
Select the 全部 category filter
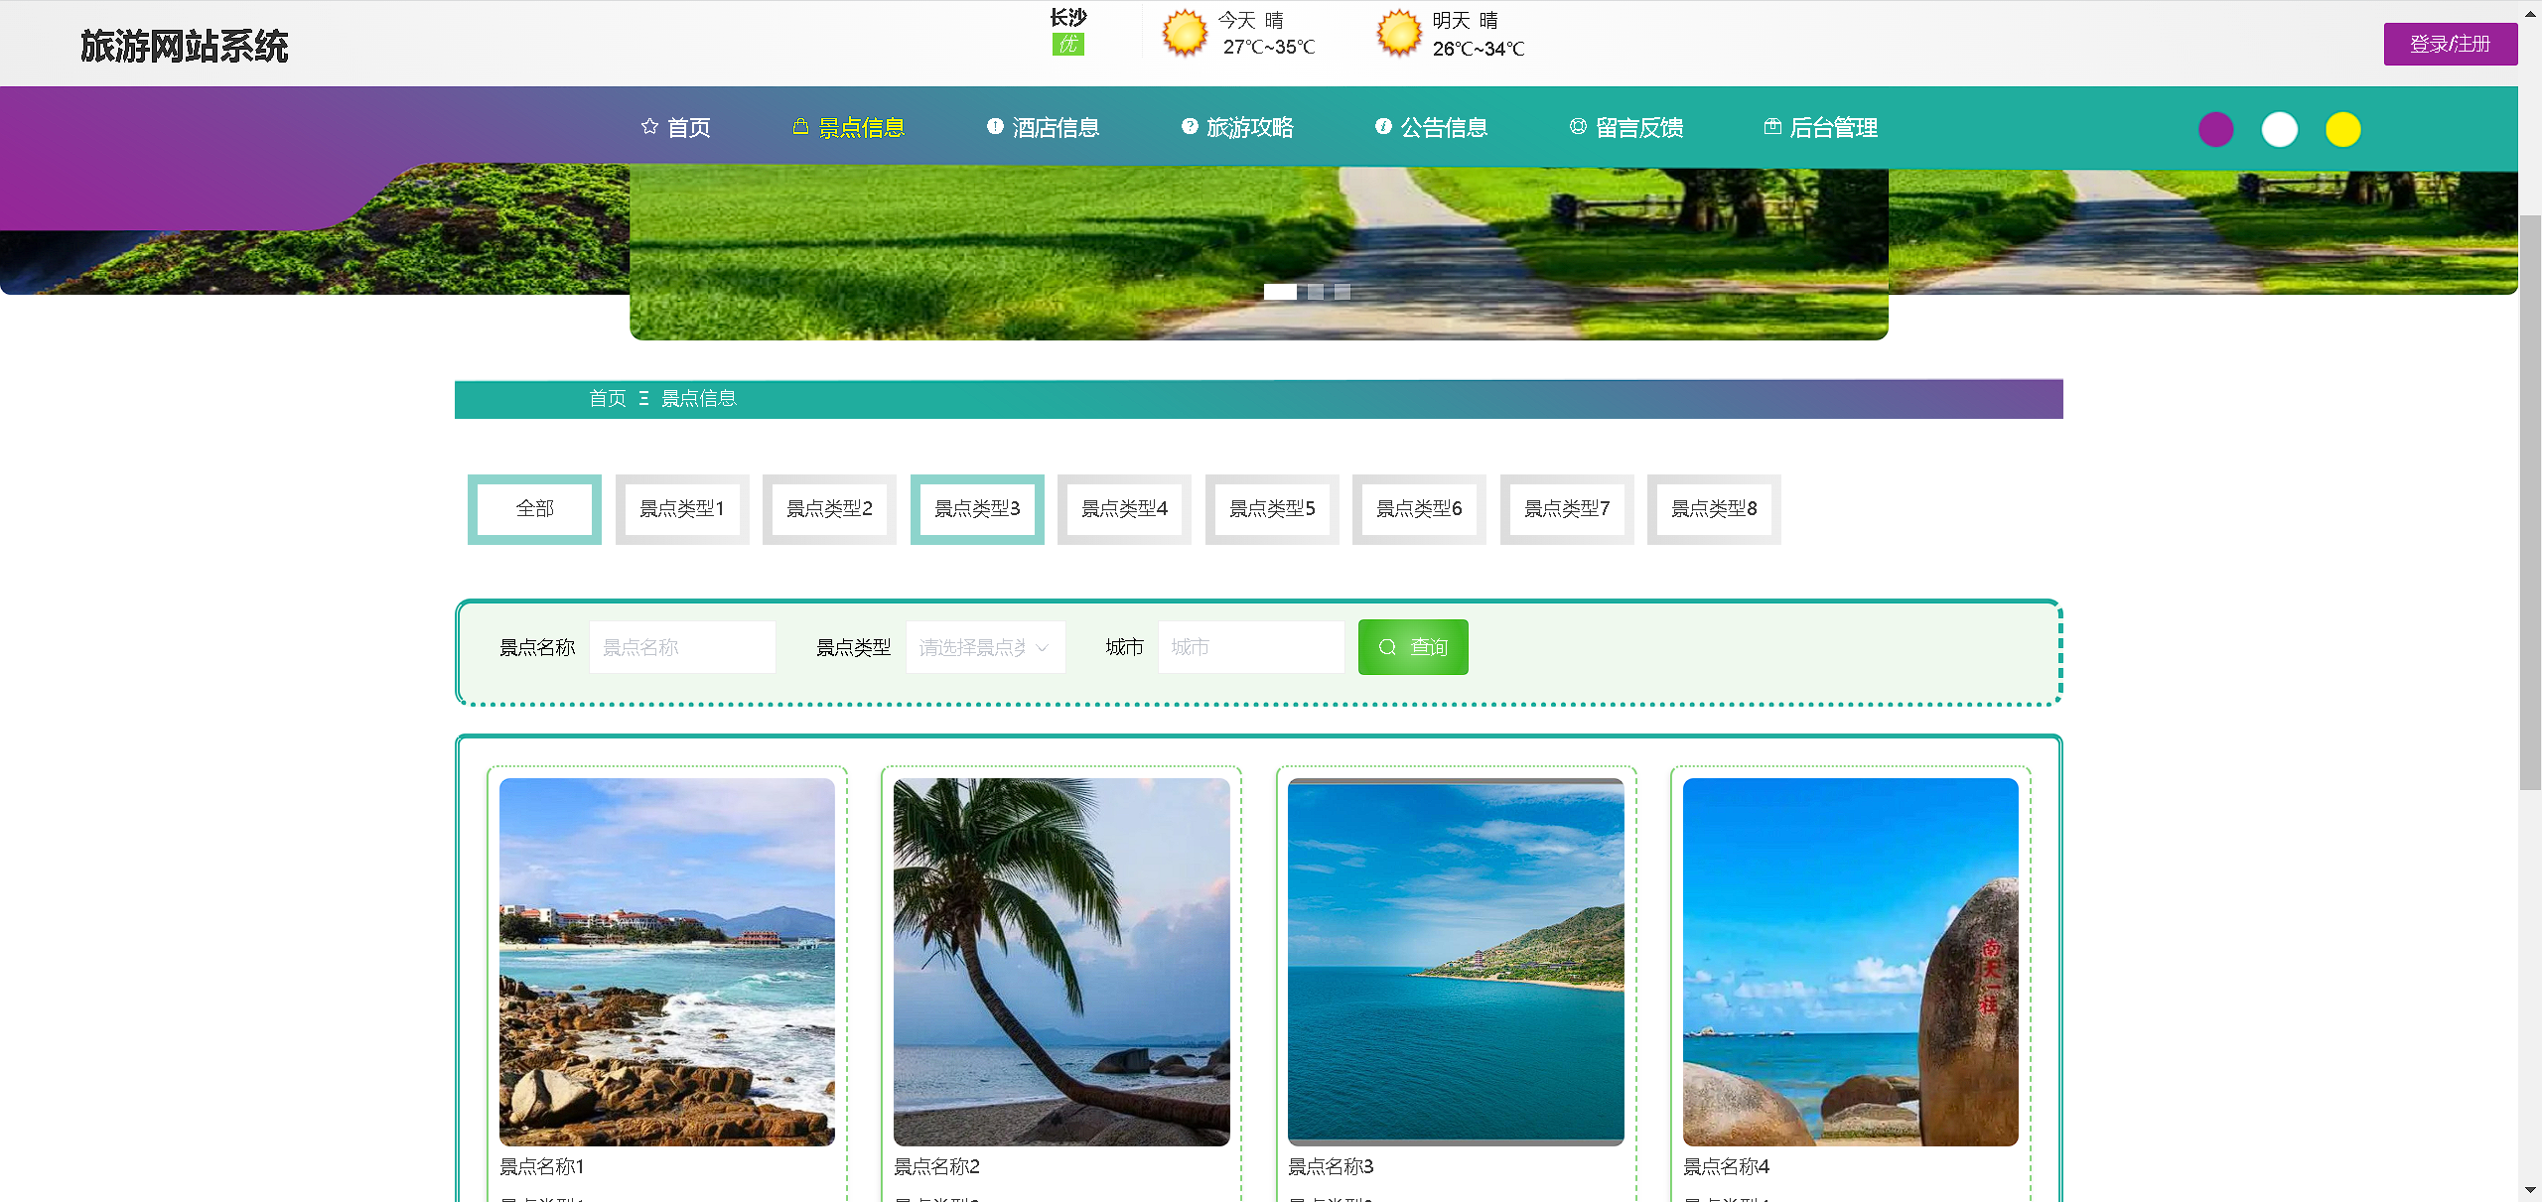coord(534,509)
